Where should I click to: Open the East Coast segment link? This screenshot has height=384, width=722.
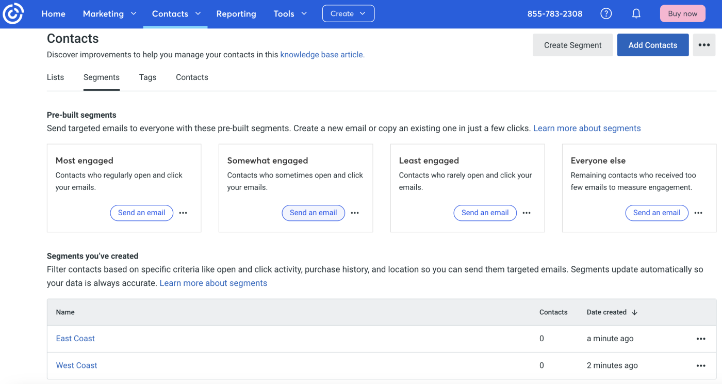point(75,339)
